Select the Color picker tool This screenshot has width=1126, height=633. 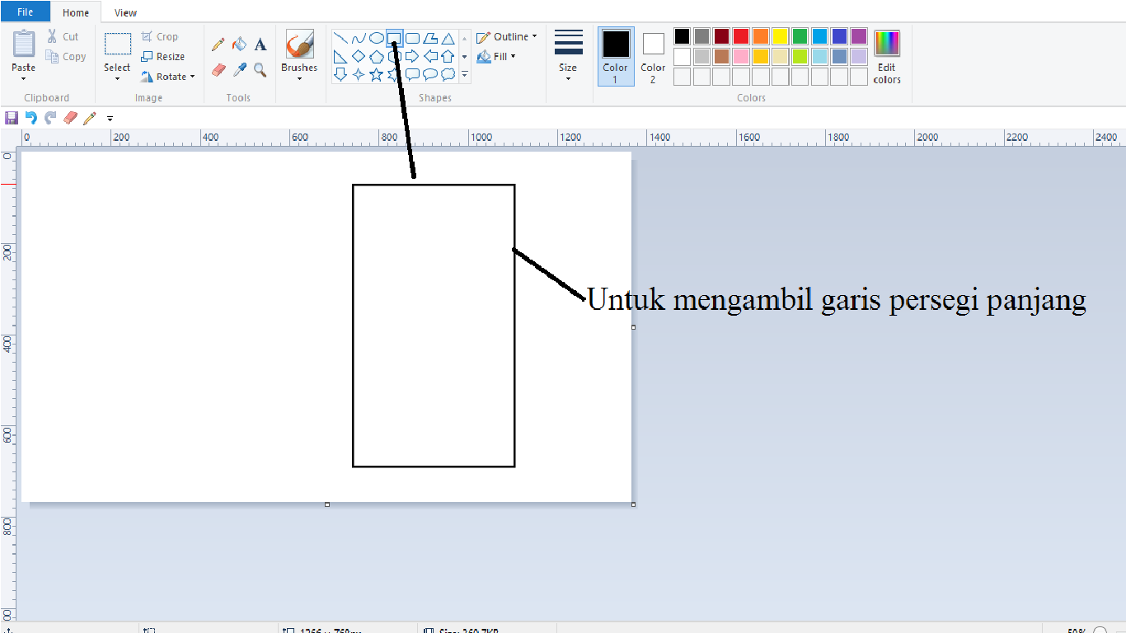(239, 68)
